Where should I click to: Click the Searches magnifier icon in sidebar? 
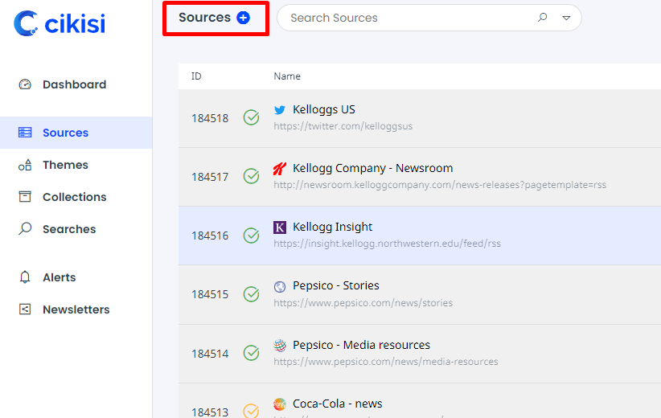point(25,229)
